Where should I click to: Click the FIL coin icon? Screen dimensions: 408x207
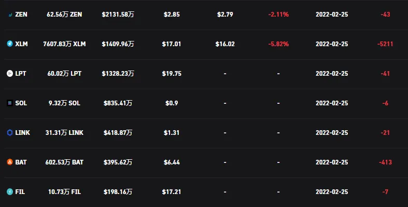pyautogui.click(x=10, y=192)
